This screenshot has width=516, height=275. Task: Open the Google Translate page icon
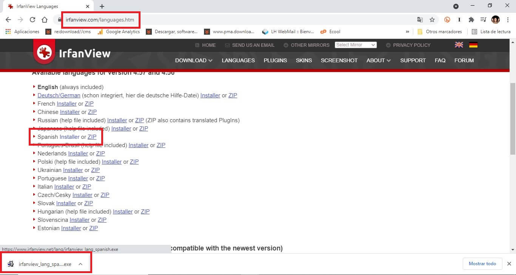420,20
